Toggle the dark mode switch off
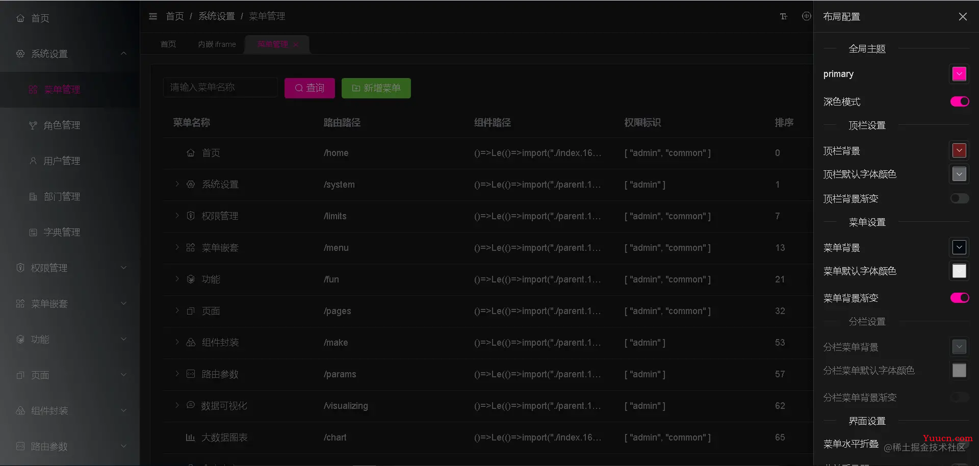 [959, 101]
